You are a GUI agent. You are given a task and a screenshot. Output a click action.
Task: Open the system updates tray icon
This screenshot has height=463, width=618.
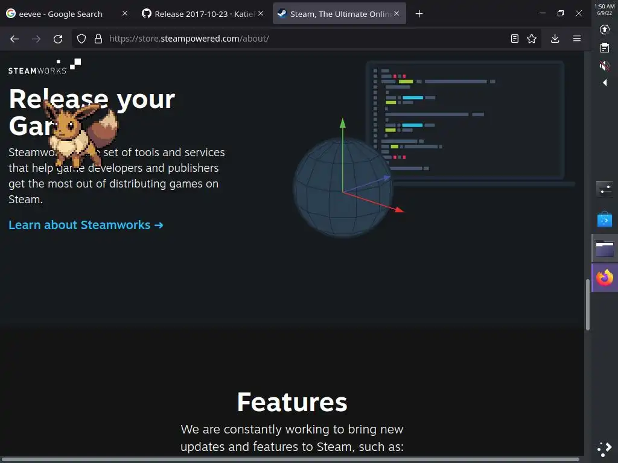coord(604,30)
